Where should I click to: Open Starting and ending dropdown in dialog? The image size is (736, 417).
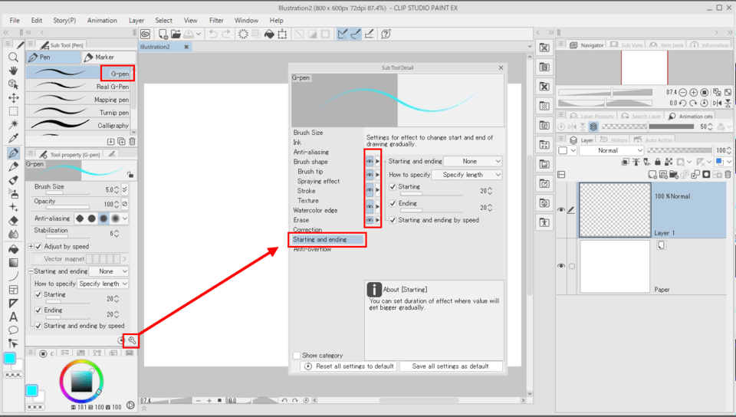click(473, 162)
